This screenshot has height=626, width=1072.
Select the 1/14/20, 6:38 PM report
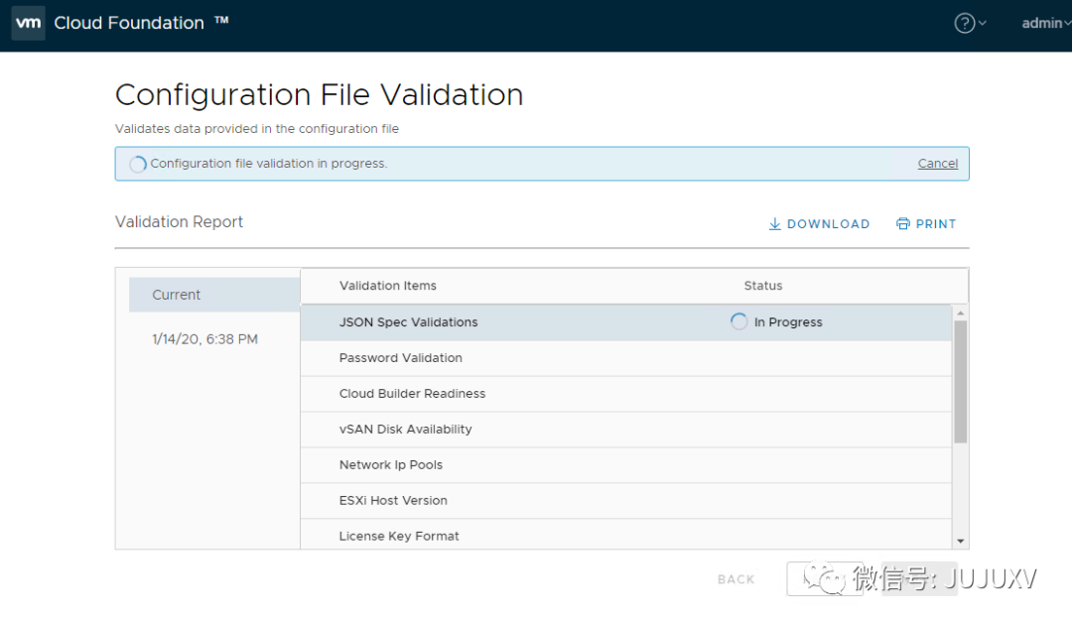(204, 339)
